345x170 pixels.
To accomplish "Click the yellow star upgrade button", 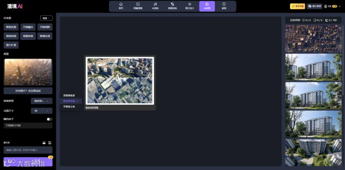I will coord(297,7).
